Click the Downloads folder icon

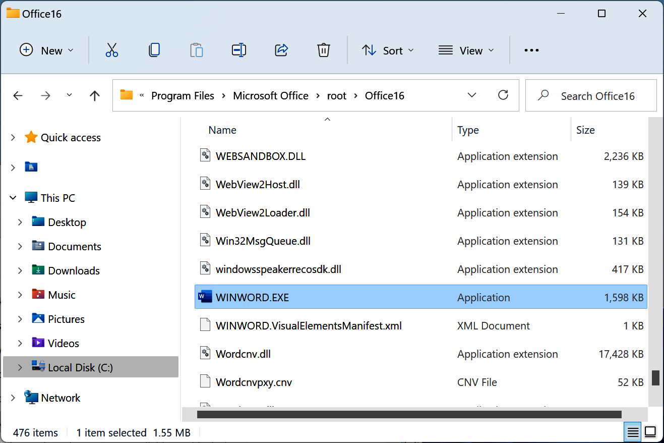(38, 270)
